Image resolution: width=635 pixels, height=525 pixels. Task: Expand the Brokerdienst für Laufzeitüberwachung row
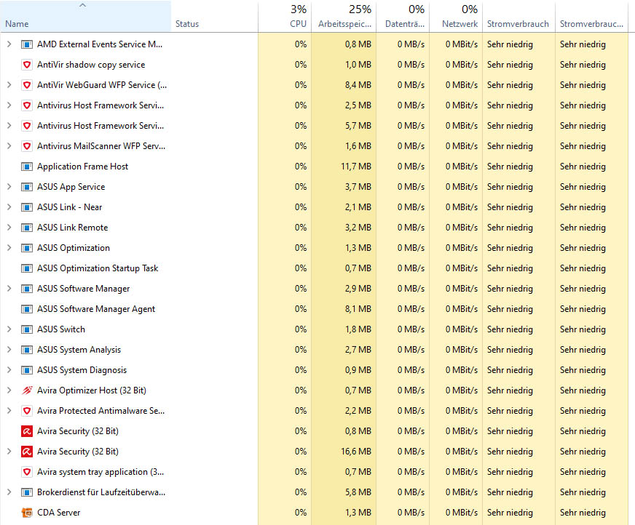click(x=9, y=492)
